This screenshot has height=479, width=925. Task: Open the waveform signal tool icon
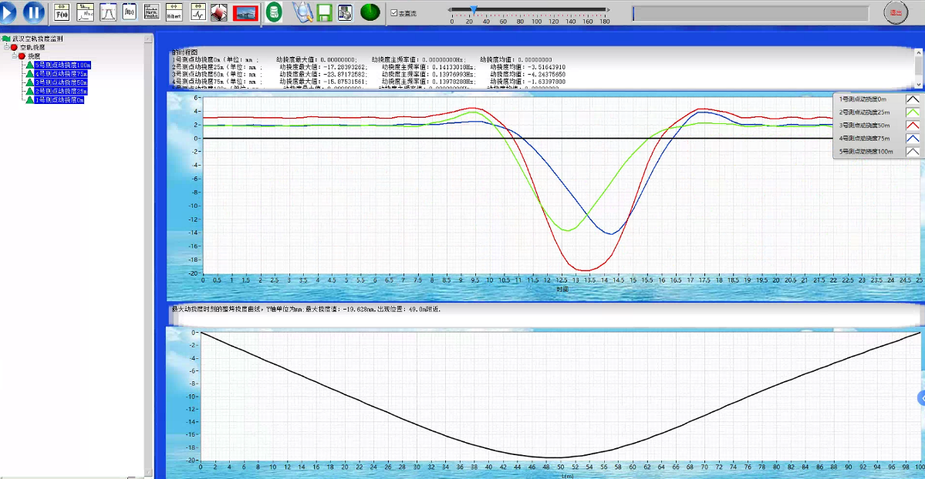(197, 12)
